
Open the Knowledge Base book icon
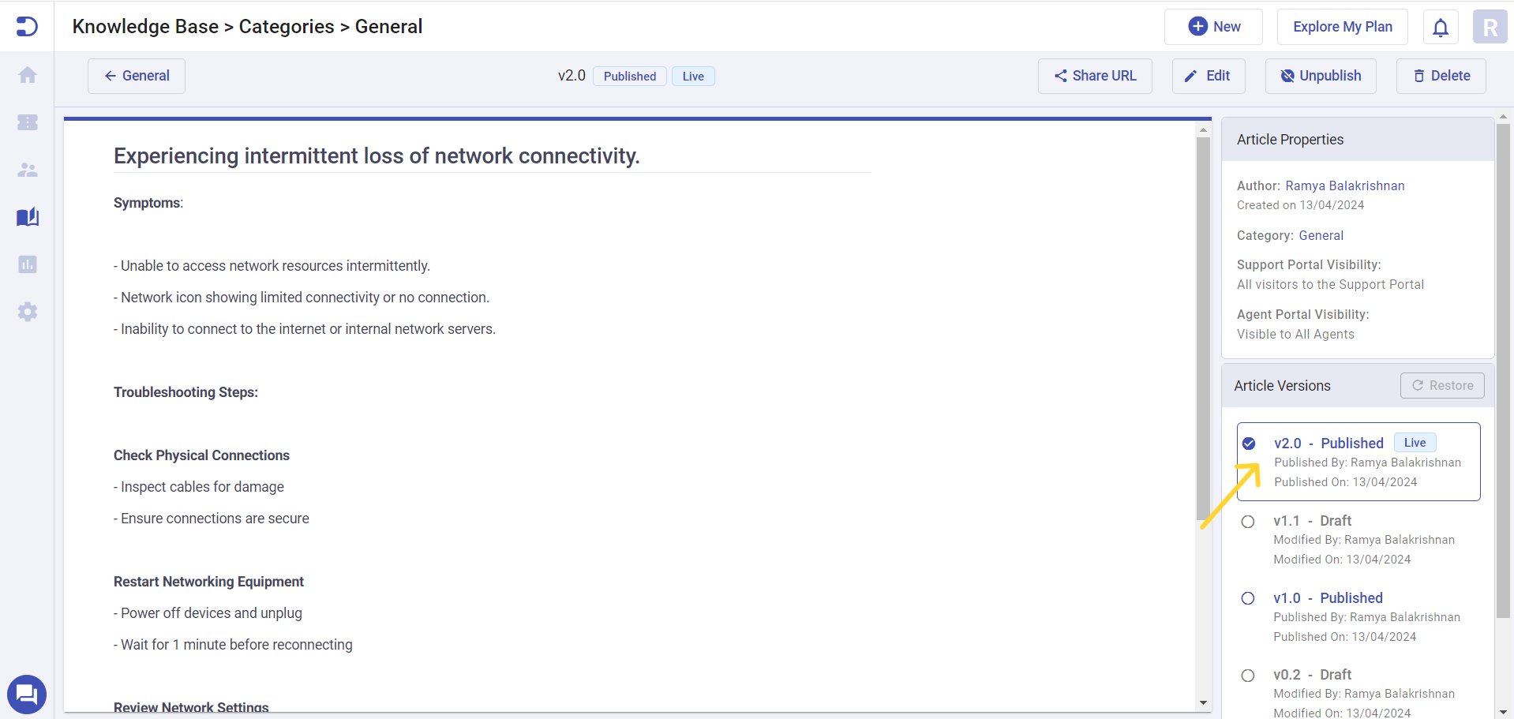click(x=28, y=217)
